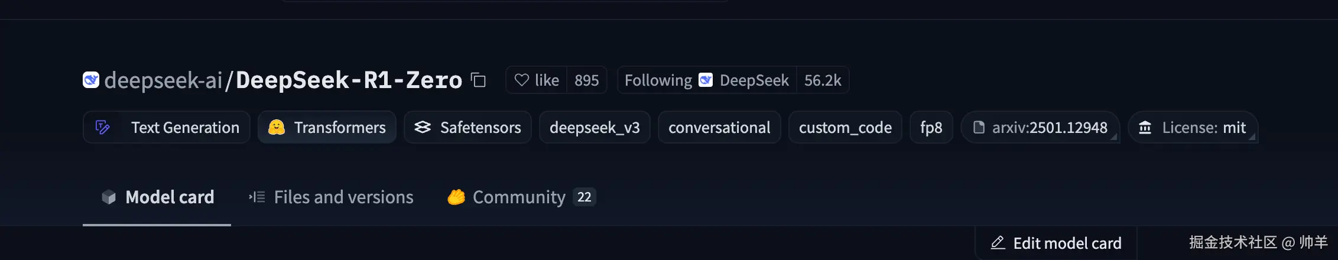Image resolution: width=1338 pixels, height=260 pixels.
Task: Click the Safetensors stacked layers icon
Action: (x=423, y=127)
